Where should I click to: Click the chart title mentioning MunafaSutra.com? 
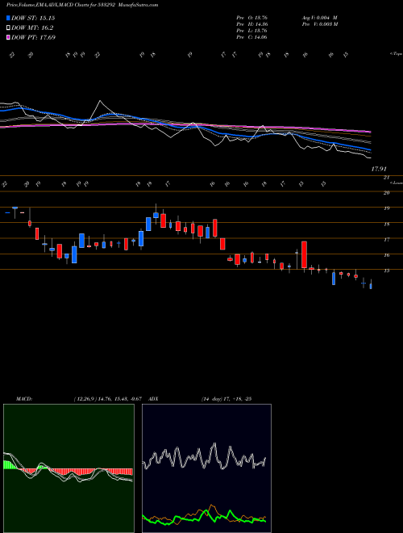pos(82,5)
